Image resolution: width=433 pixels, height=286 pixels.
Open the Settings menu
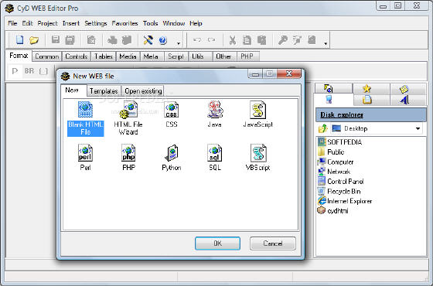click(96, 23)
